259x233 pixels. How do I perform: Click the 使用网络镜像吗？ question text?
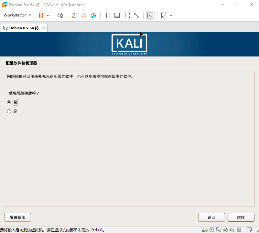tap(24, 93)
